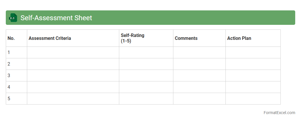Click Self-Rating cell in row 4

(x=146, y=87)
